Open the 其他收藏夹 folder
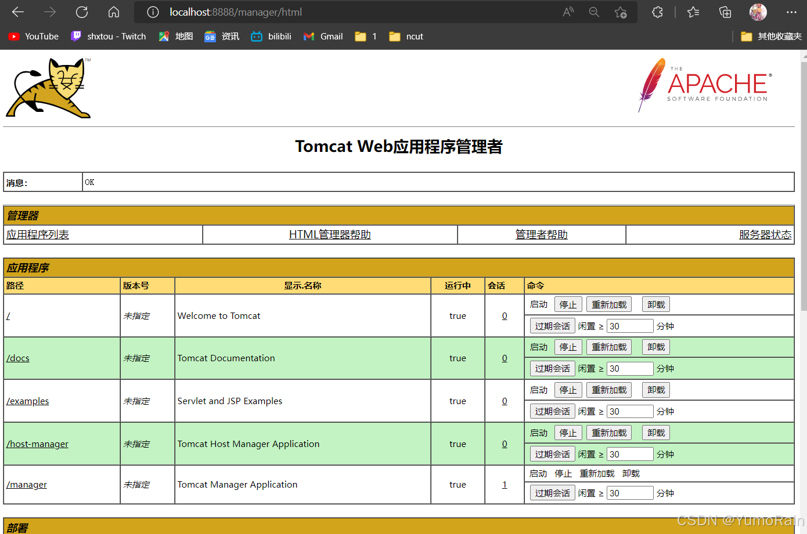The image size is (807, 534). pyautogui.click(x=772, y=37)
